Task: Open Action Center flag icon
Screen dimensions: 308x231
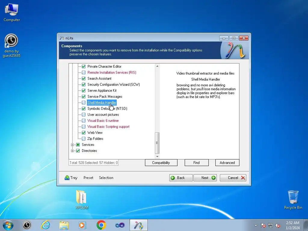Action: tap(263, 225)
